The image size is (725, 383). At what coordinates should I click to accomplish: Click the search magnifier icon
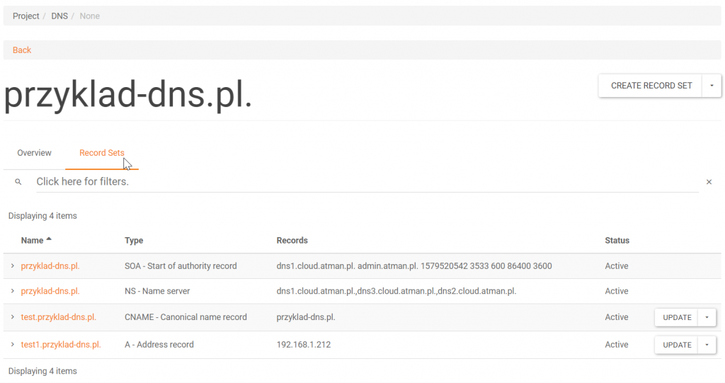(18, 182)
